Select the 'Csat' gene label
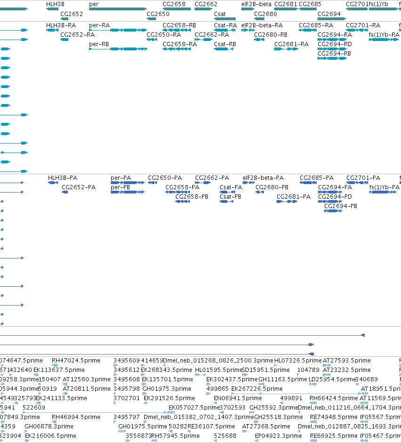 [220, 14]
